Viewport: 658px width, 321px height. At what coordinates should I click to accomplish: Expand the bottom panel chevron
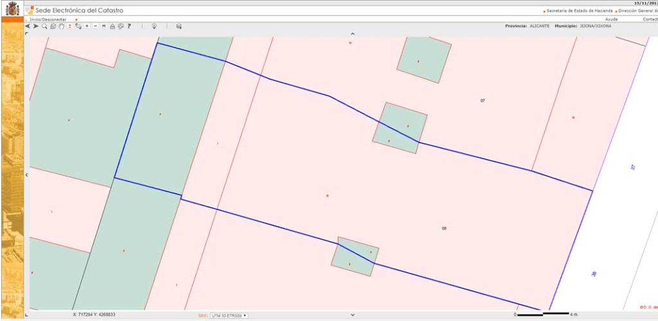[352, 315]
